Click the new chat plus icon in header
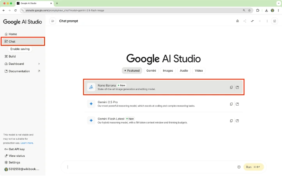This screenshot has width=282, height=176. pyautogui.click(x=260, y=21)
